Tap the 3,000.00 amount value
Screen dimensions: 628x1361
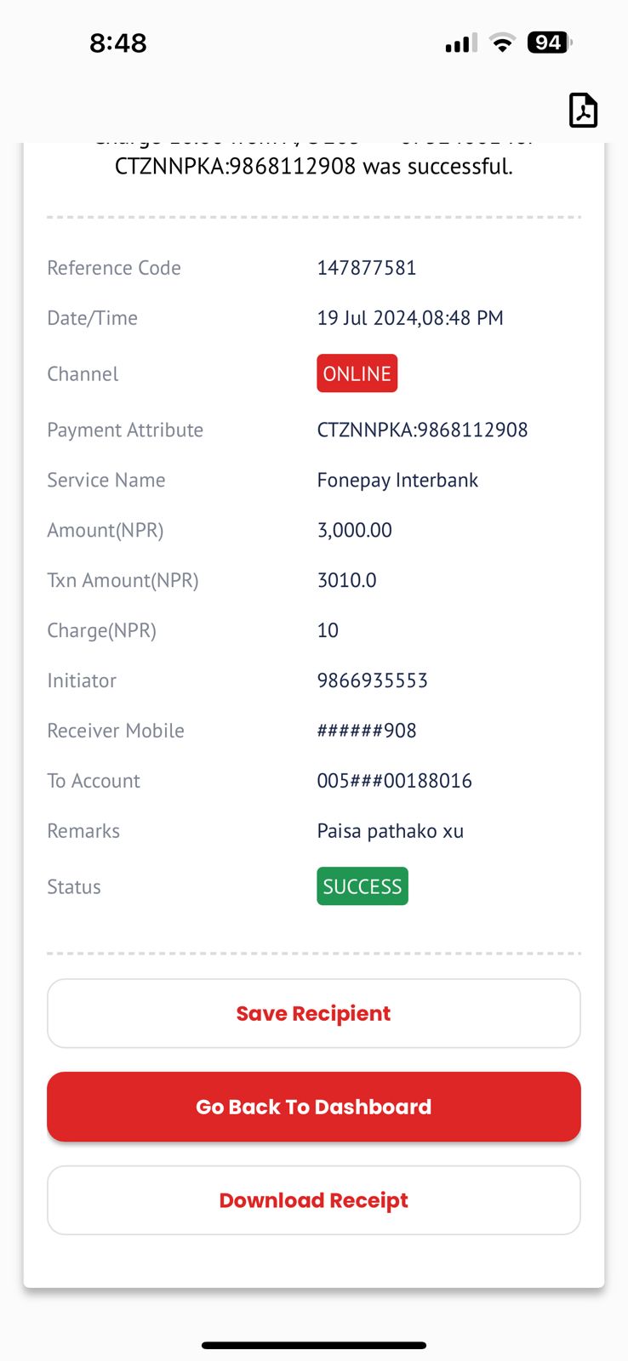[x=355, y=530]
